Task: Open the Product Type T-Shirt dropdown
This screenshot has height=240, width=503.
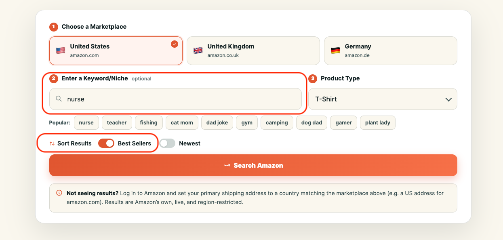Action: [x=383, y=99]
